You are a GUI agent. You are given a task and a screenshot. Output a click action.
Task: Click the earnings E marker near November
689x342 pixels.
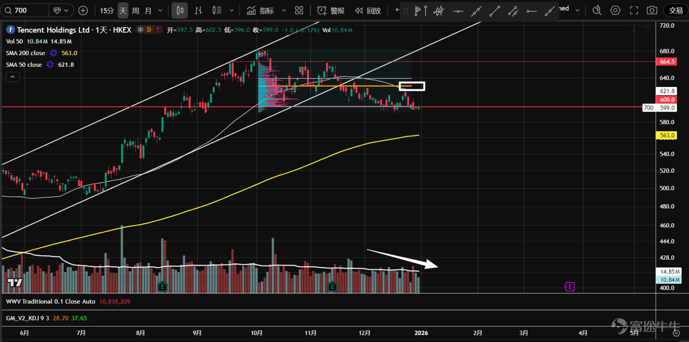(332, 286)
